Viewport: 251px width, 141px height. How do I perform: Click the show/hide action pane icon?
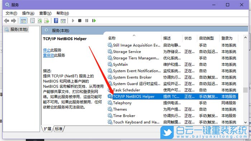(x=63, y=21)
